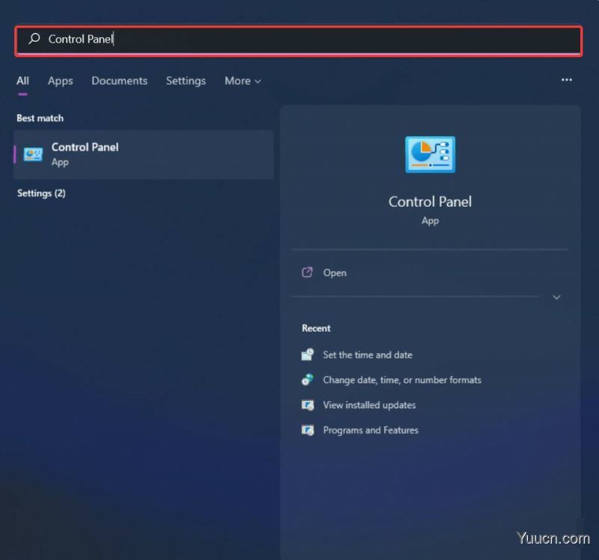Expand the Settings (2) results group
Viewport: 599px width, 560px height.
tap(41, 193)
